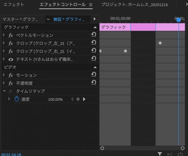Switch to the エフェクト tab
The width and height of the screenshot is (188, 156).
coord(14,5)
